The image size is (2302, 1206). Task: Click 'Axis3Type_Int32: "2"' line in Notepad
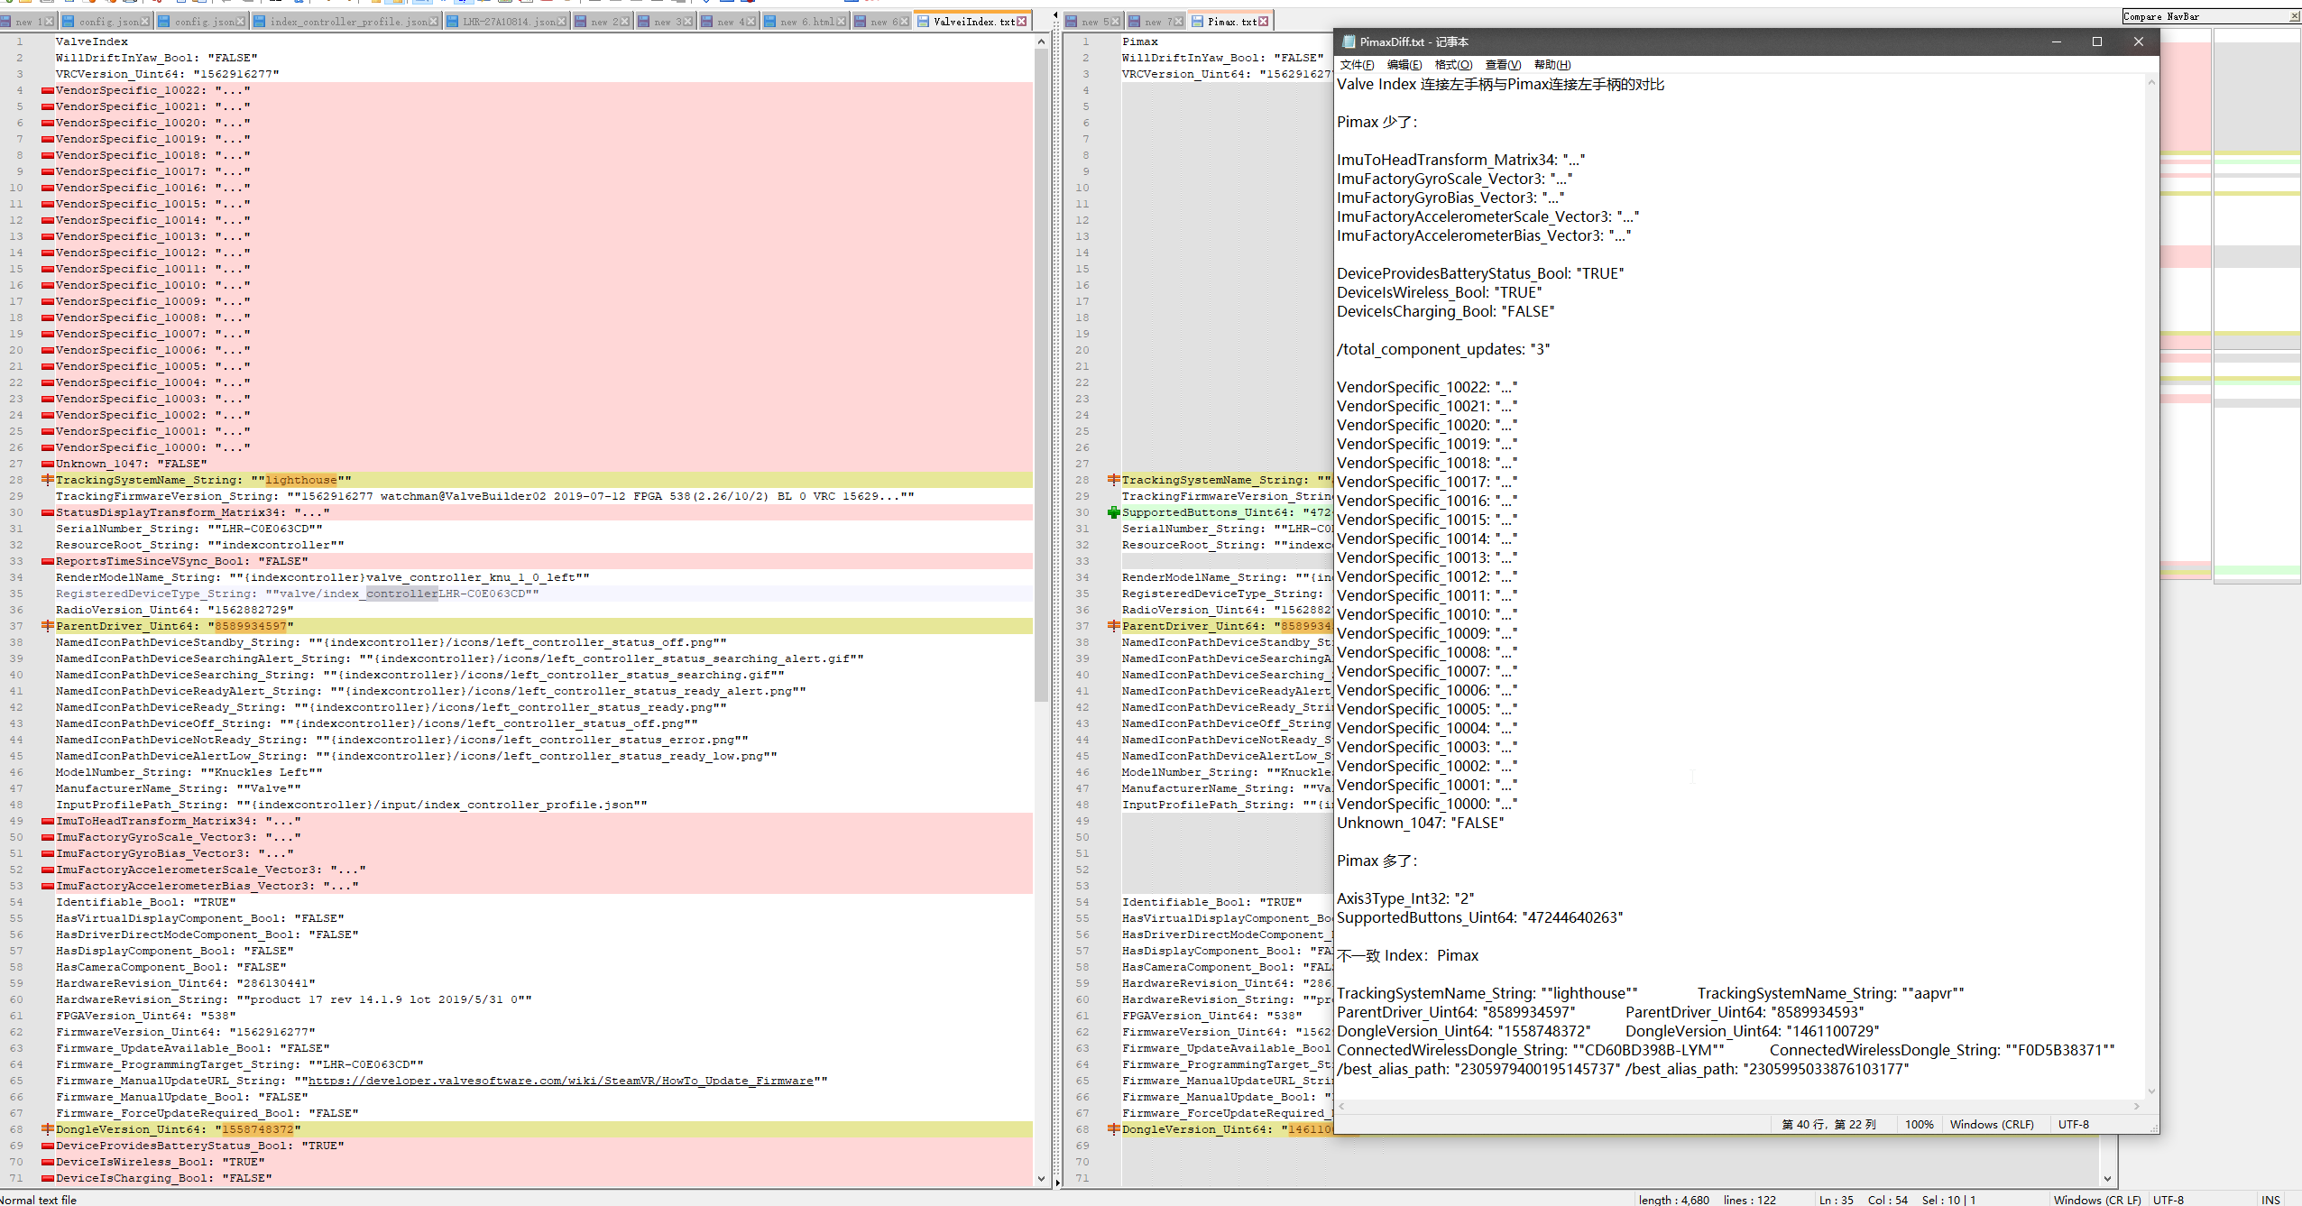1405,898
